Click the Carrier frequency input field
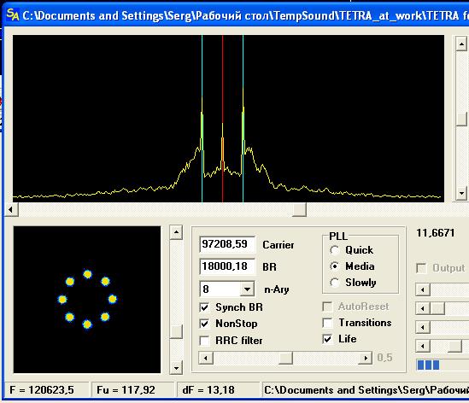 click(x=227, y=244)
